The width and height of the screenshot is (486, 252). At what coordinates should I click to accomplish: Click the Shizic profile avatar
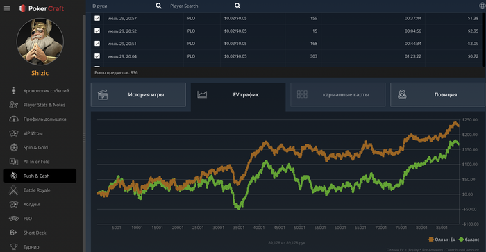pyautogui.click(x=40, y=42)
